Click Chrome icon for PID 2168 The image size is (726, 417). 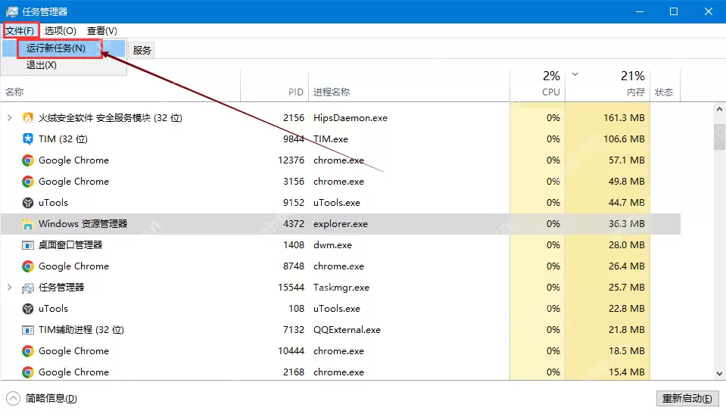click(x=28, y=372)
